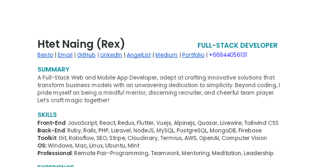Screen dimensions: 319x167
Task: Click the name Htet Naing (Rex)
Action: tap(81, 44)
